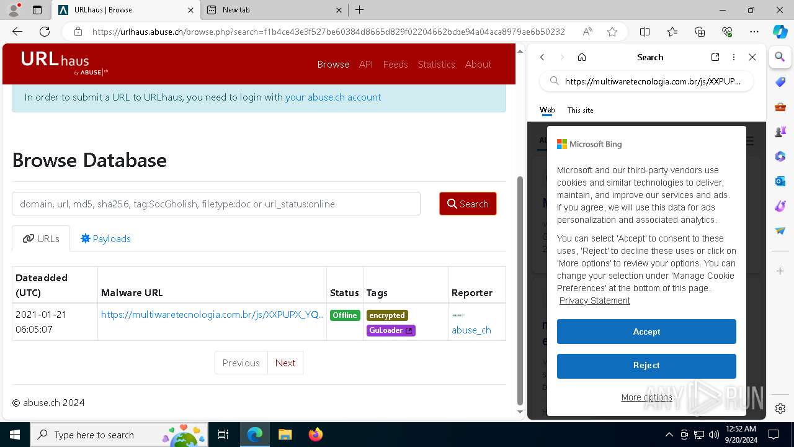The width and height of the screenshot is (794, 447).
Task: Open sidebar settings gear
Action: coord(780,409)
